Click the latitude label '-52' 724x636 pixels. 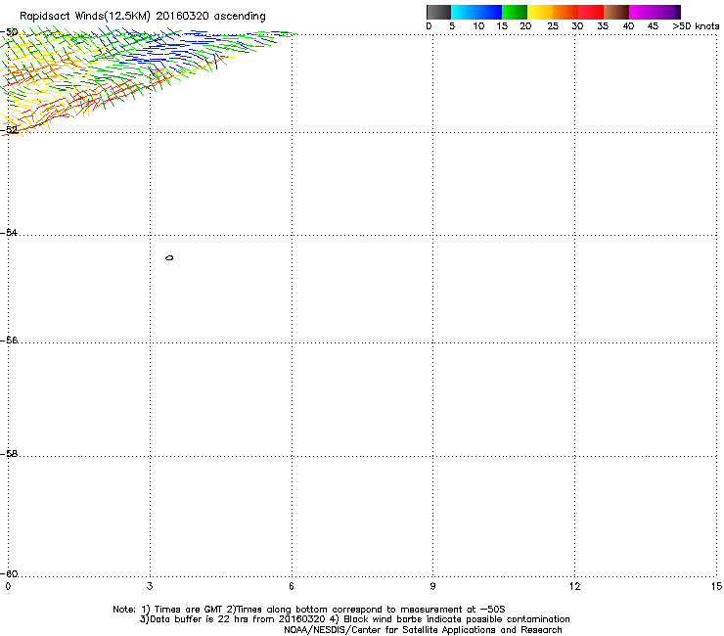10,130
